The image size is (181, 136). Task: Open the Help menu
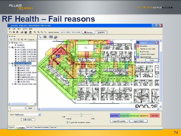point(31,29)
